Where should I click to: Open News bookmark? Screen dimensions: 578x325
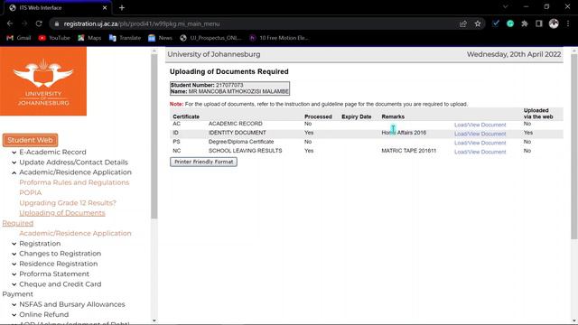click(160, 38)
